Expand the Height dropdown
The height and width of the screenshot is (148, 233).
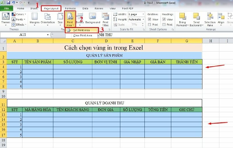point(143,20)
